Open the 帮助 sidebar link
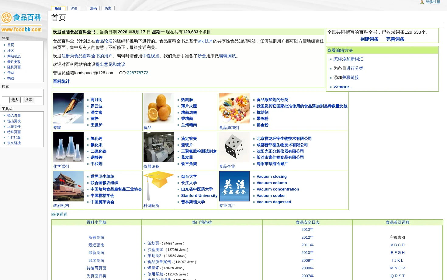Screen dimensions: 447x280 [x=11, y=73]
